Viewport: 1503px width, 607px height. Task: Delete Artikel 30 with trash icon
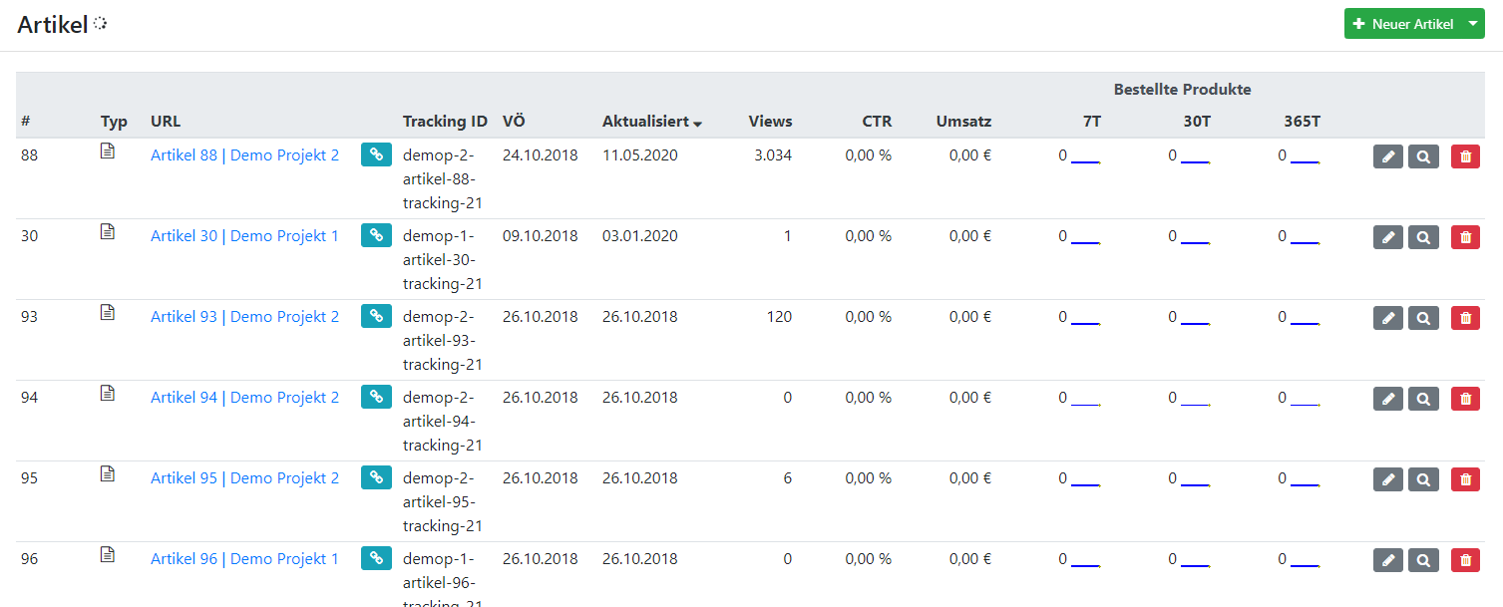pos(1465,237)
